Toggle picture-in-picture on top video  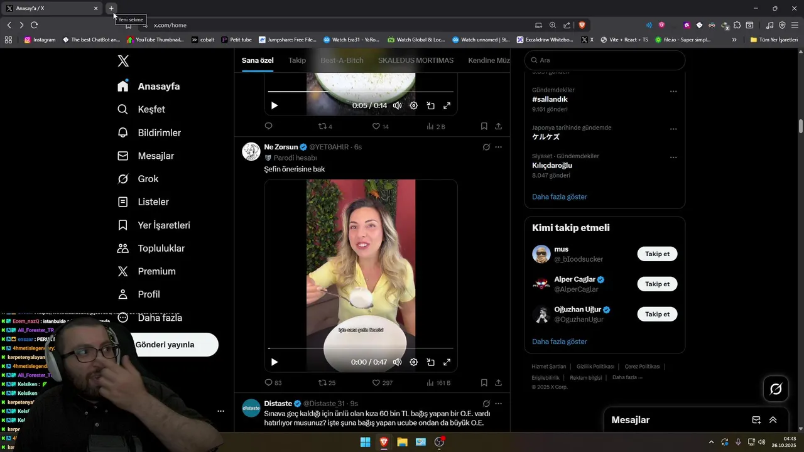[430, 105]
